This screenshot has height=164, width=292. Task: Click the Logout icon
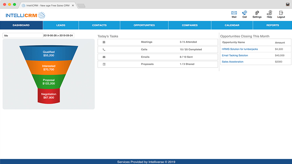click(x=281, y=13)
